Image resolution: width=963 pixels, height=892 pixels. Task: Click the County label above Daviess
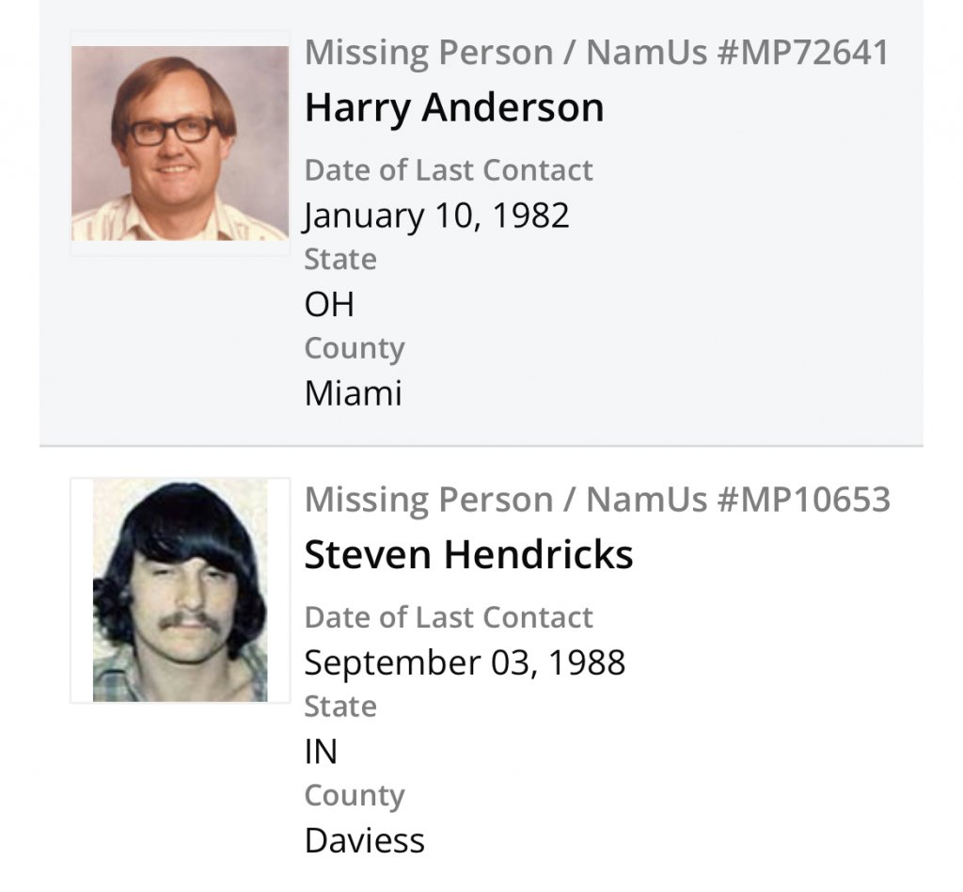pyautogui.click(x=355, y=795)
